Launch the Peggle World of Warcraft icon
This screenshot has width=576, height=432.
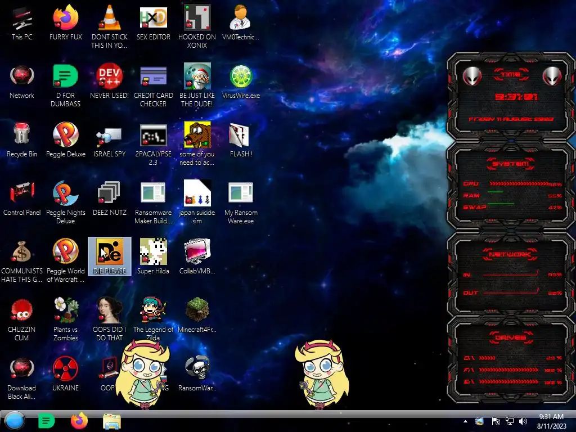65,251
